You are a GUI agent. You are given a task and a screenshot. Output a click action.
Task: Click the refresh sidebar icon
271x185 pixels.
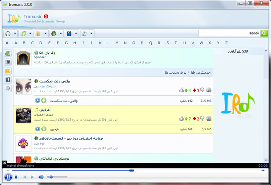click(x=8, y=54)
